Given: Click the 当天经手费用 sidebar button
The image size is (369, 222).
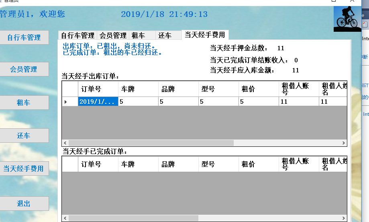Looking at the screenshot, I should (24, 169).
